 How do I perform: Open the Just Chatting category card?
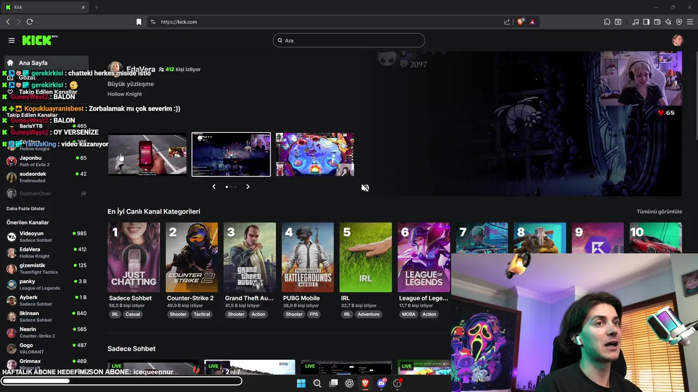[134, 258]
